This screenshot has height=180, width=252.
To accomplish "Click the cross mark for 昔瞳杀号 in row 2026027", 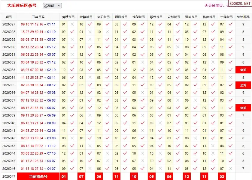I will click(x=72, y=24).
